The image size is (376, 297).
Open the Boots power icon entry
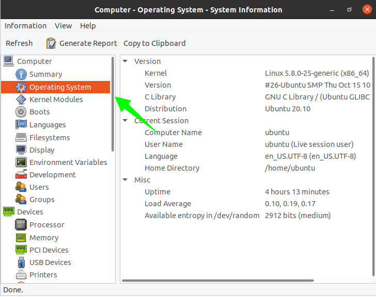[x=21, y=112]
